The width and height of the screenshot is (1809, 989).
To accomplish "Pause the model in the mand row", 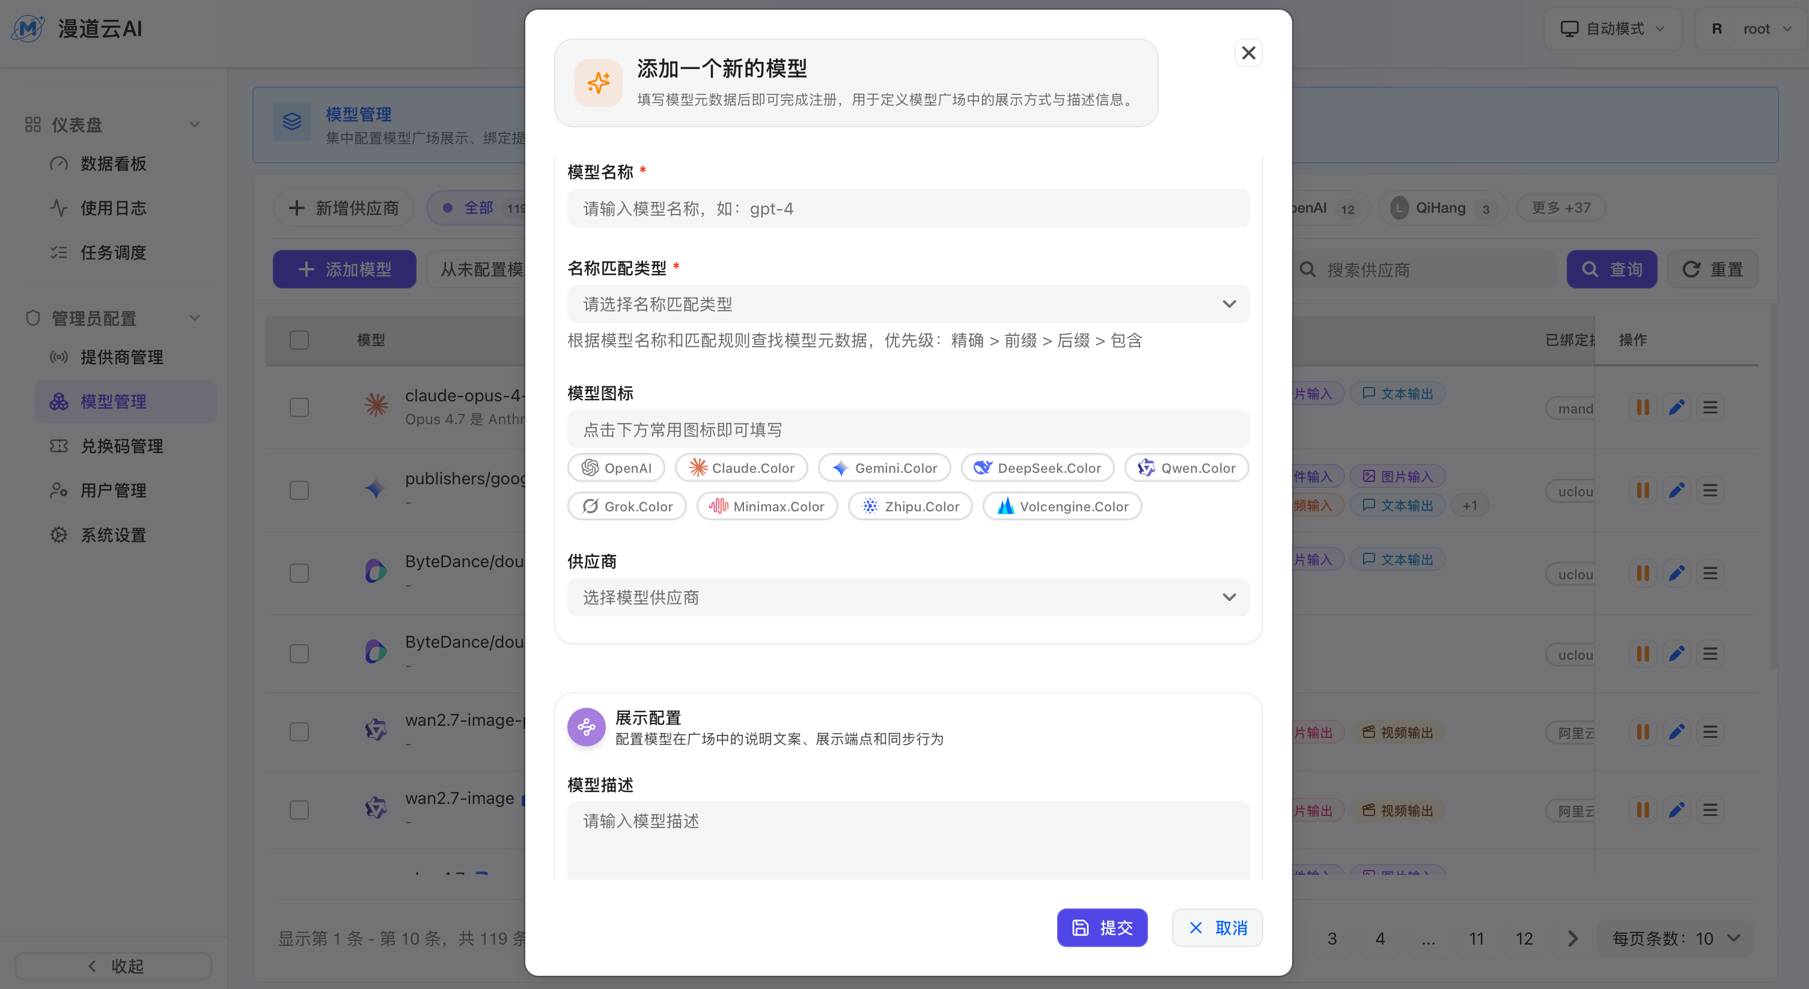I will tap(1643, 408).
